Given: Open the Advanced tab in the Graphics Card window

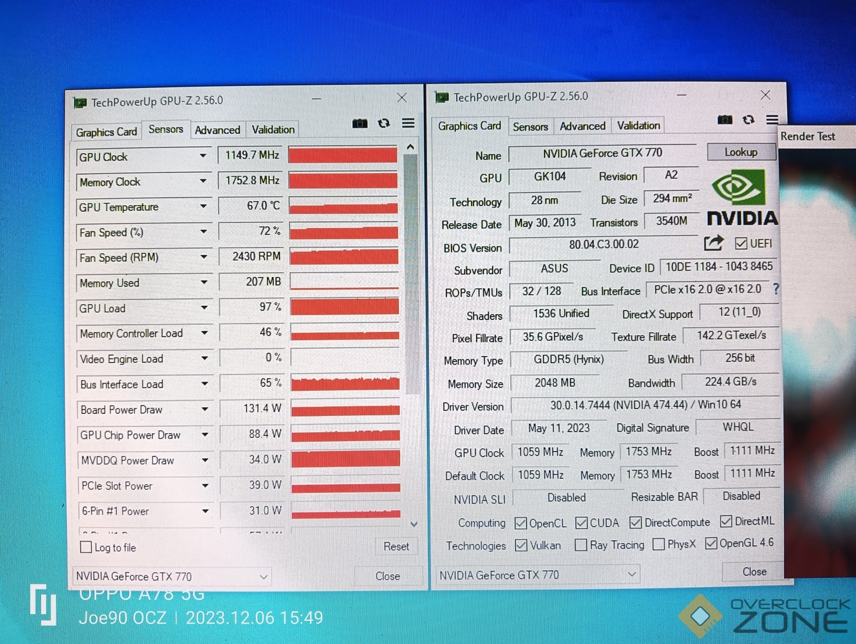Looking at the screenshot, I should click(x=582, y=126).
